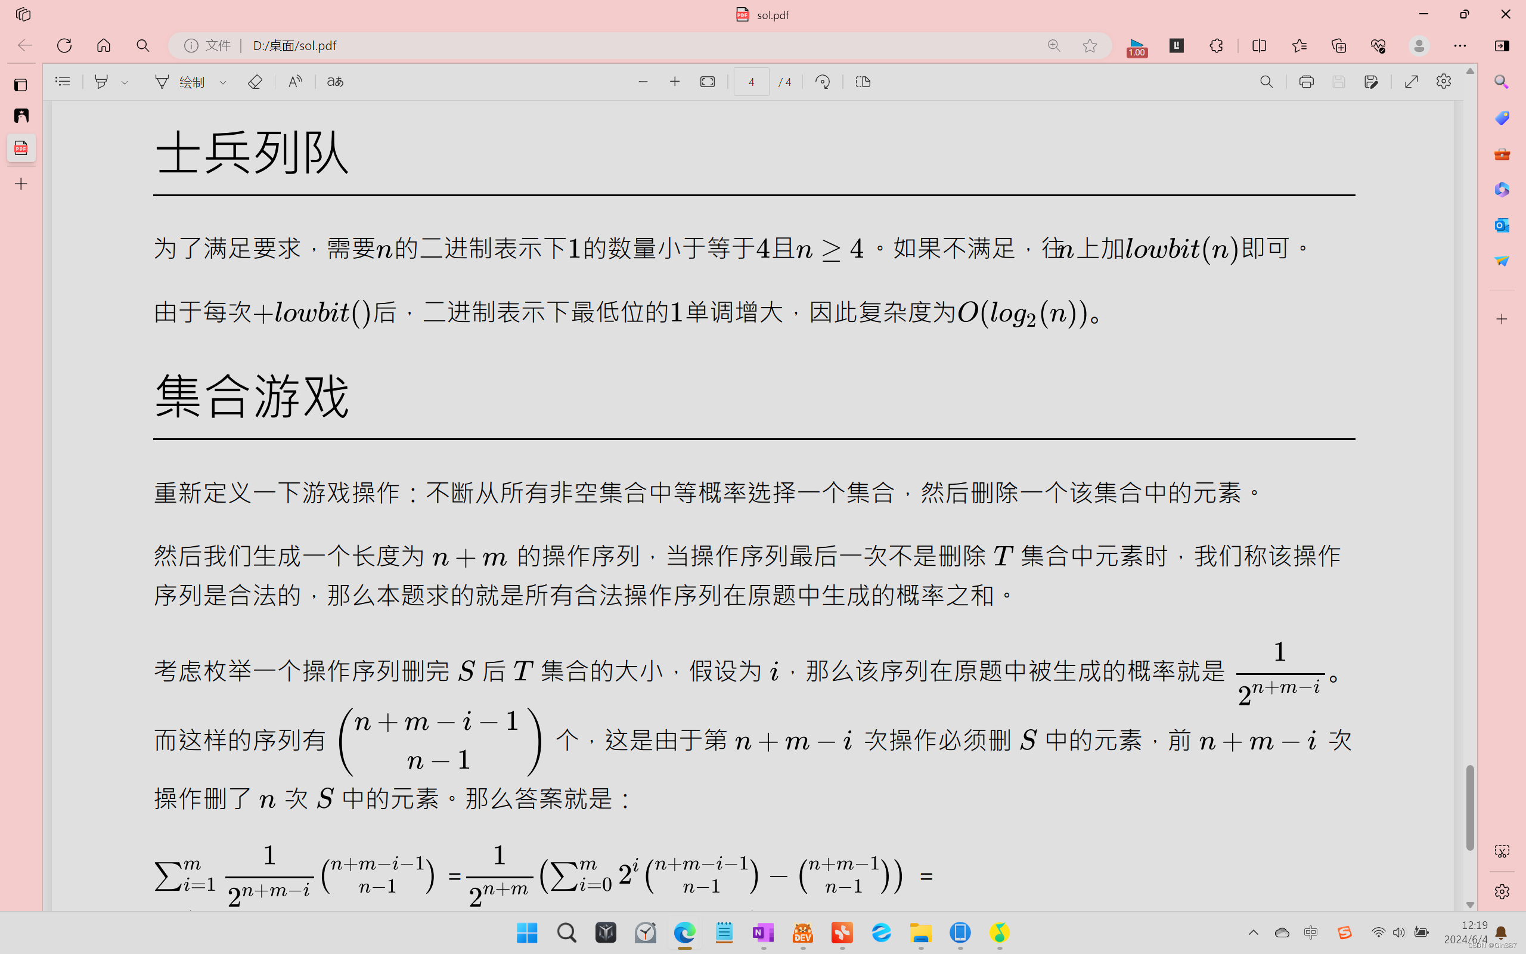
Task: Activate the Read aloud icon
Action: pyautogui.click(x=295, y=82)
